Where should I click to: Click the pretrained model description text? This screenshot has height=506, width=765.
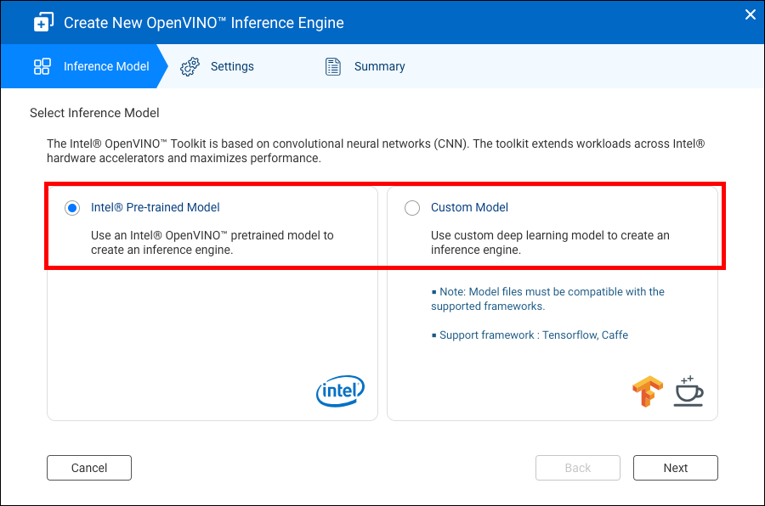tap(212, 243)
